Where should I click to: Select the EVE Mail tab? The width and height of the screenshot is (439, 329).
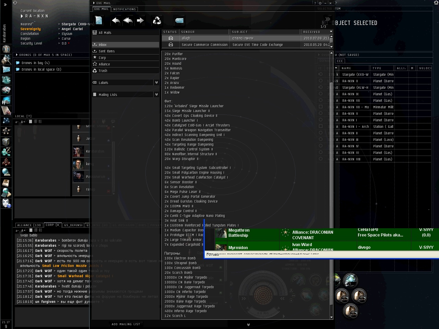coord(102,9)
